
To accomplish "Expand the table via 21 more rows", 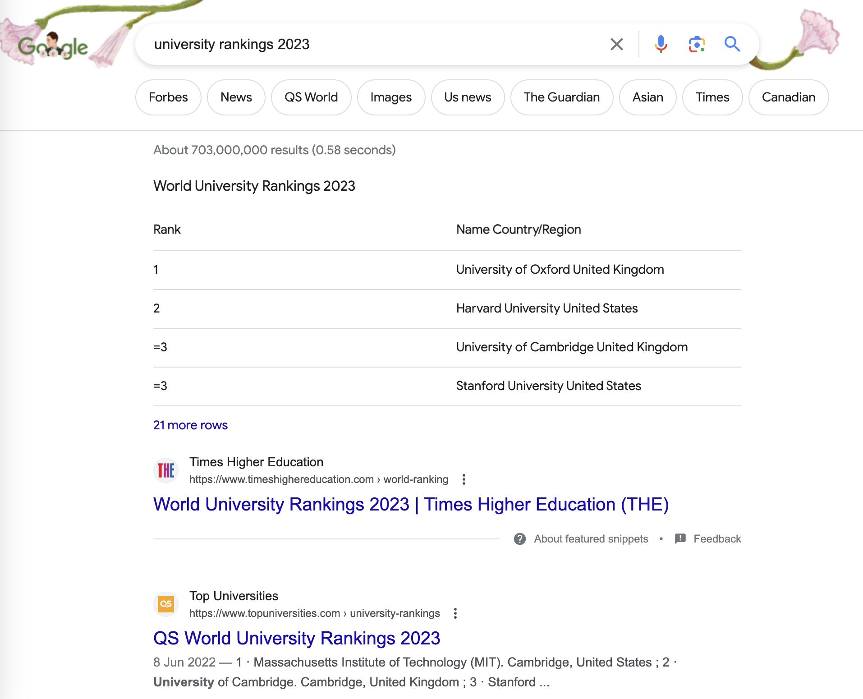I will [190, 425].
